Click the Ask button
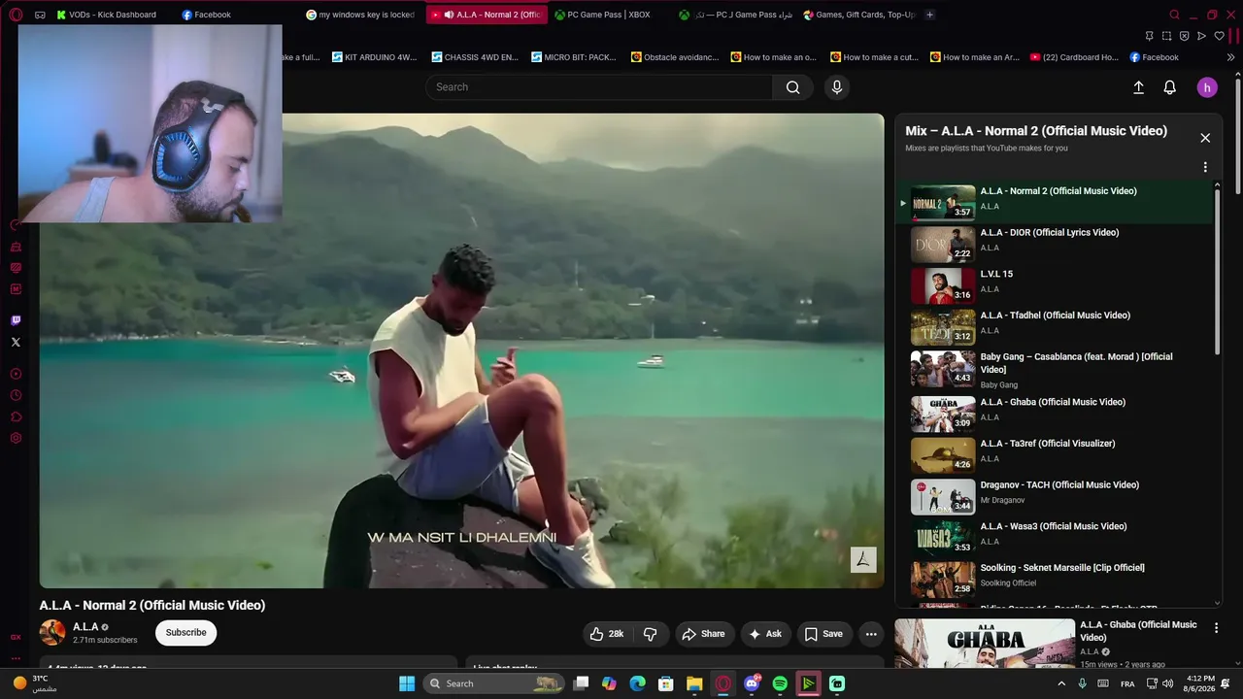Screen dimensions: 1243x699 tap(765, 634)
